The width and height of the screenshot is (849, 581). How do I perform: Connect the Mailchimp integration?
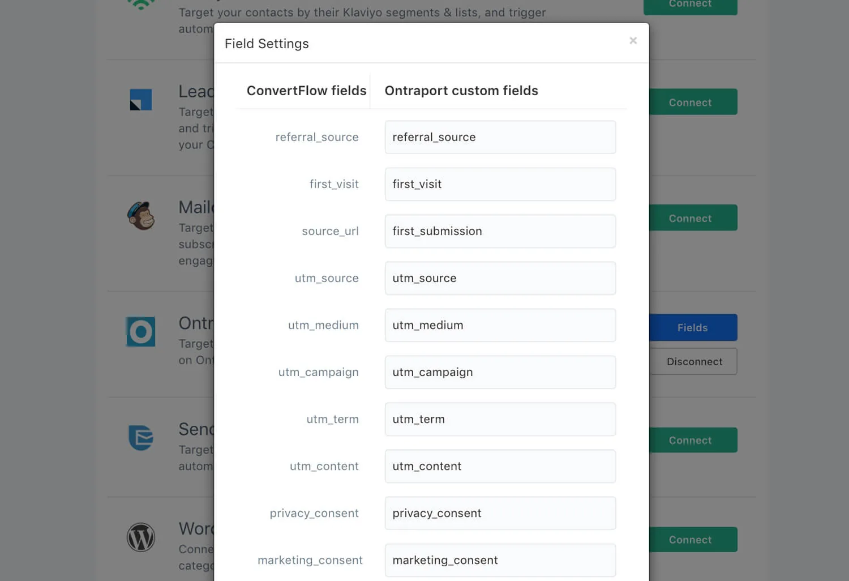click(693, 218)
